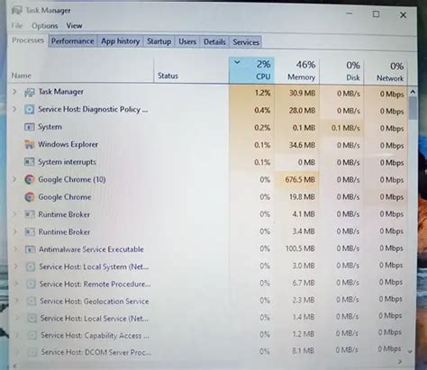Expand Service Host: Remote Procedure group
Viewport: 427px width, 370px height.
(x=16, y=284)
